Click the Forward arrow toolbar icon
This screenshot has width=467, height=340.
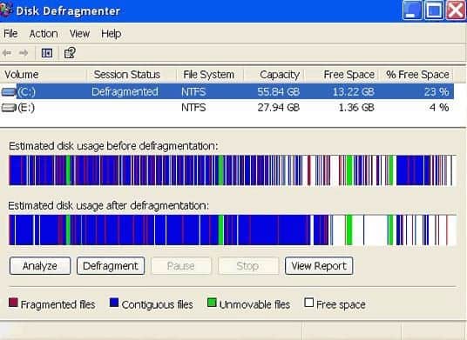point(24,53)
